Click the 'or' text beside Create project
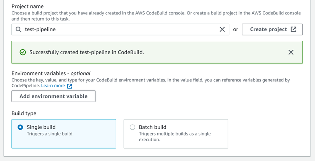This screenshot has width=315, height=161. coord(236,29)
